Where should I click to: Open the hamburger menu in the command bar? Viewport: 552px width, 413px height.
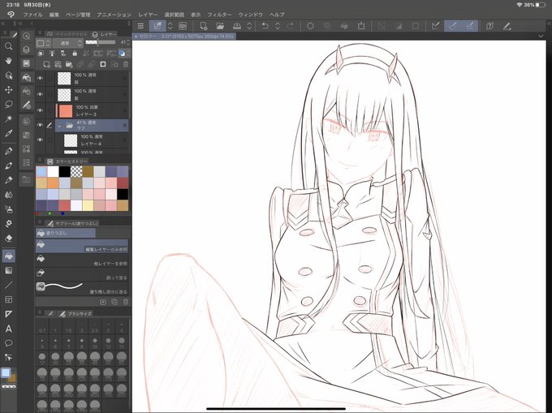tap(140, 26)
